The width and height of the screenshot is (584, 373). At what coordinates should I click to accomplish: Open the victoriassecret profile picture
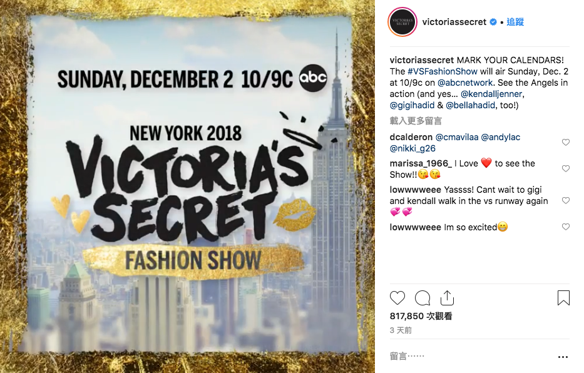[x=402, y=22]
